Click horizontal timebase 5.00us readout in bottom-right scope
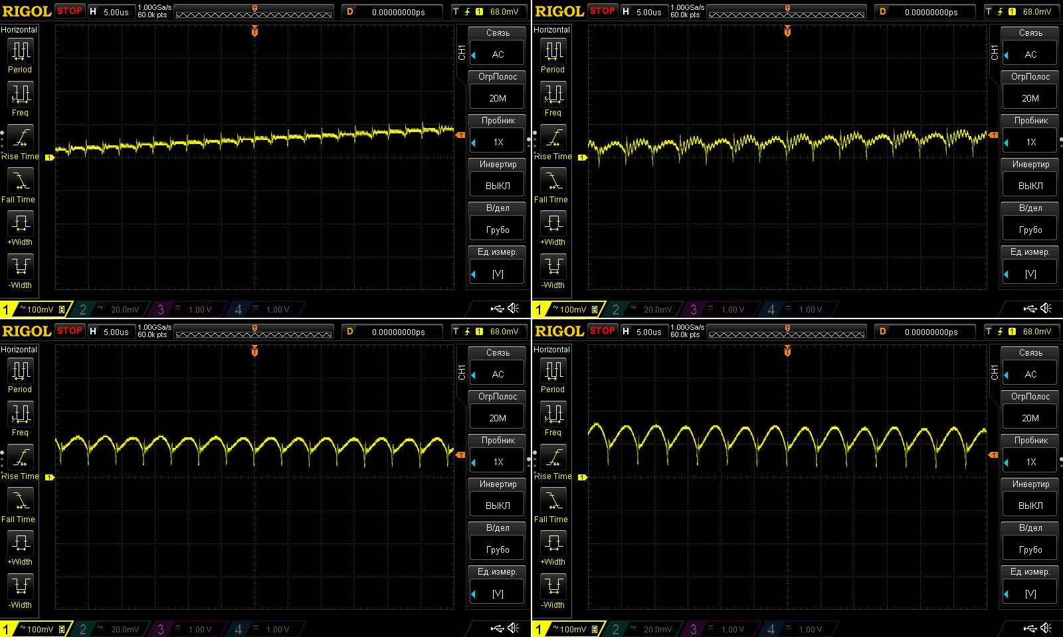Image resolution: width=1063 pixels, height=637 pixels. tap(648, 332)
